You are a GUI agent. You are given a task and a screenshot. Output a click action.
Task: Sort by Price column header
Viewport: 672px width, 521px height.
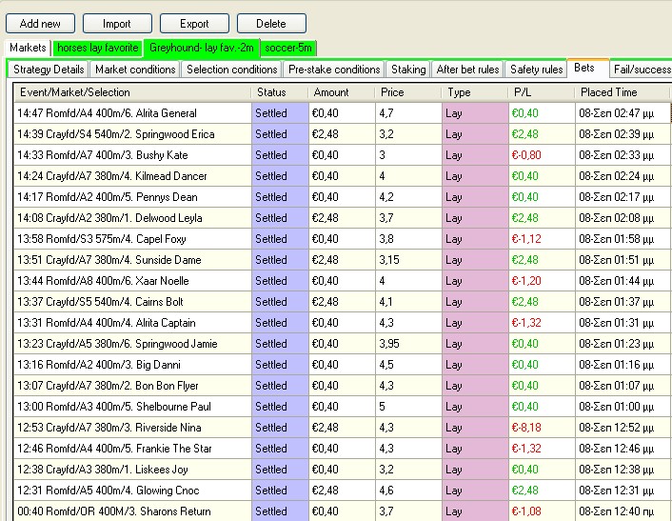[x=408, y=92]
